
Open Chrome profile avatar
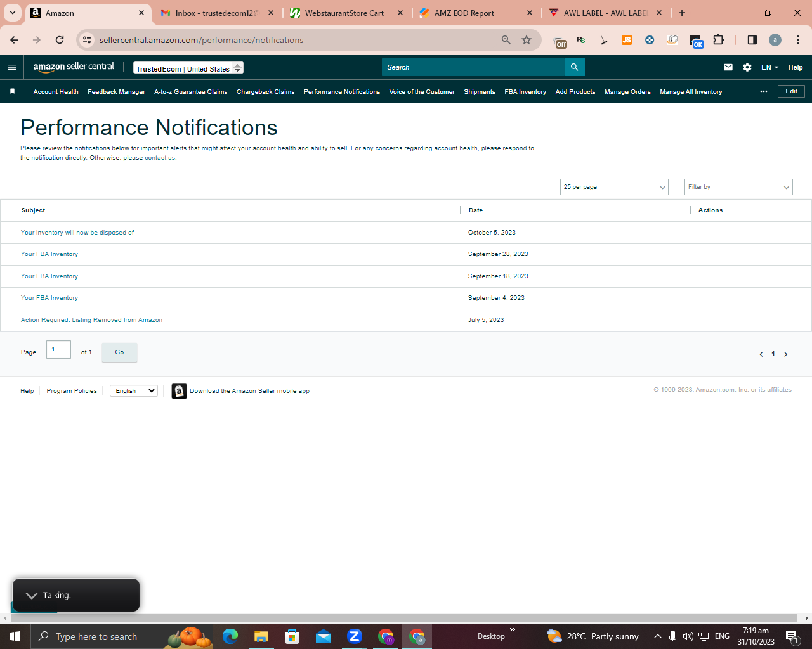(775, 40)
